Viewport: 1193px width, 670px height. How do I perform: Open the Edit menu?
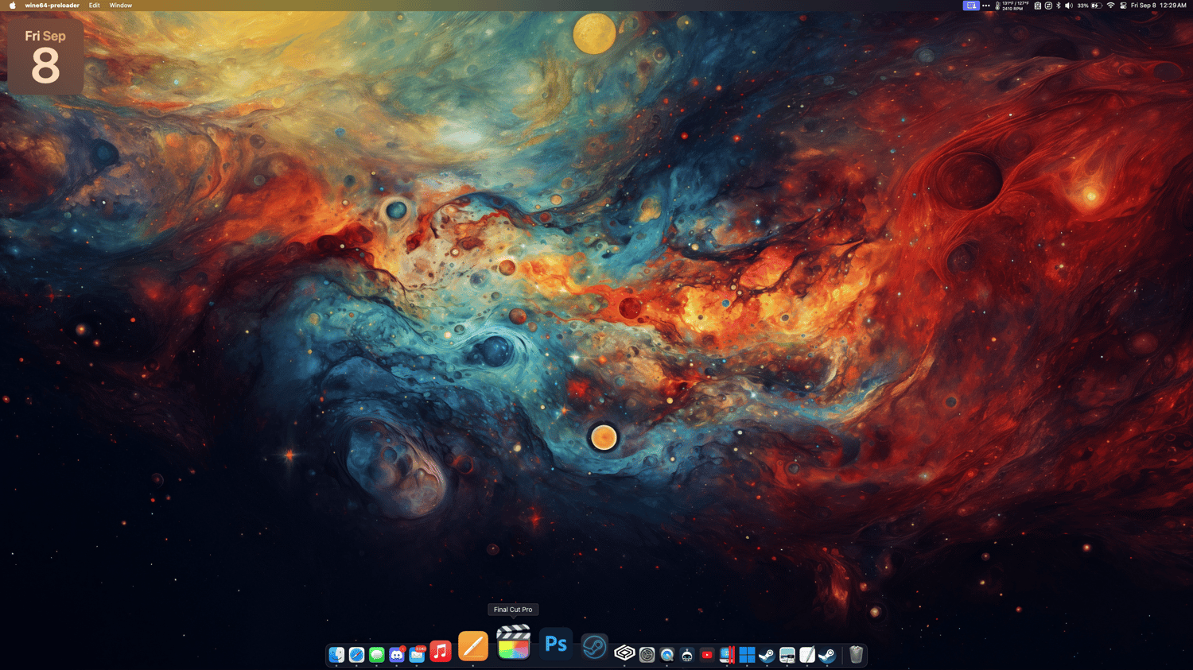[95, 6]
